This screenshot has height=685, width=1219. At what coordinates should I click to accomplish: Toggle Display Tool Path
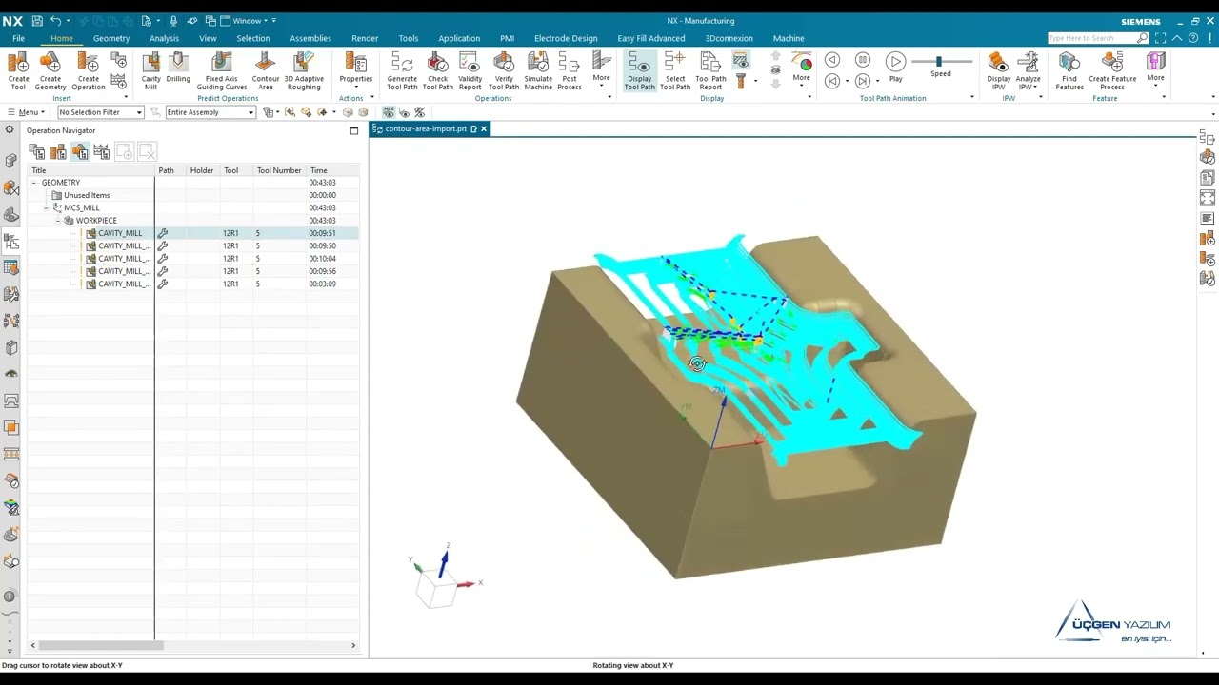(x=640, y=71)
